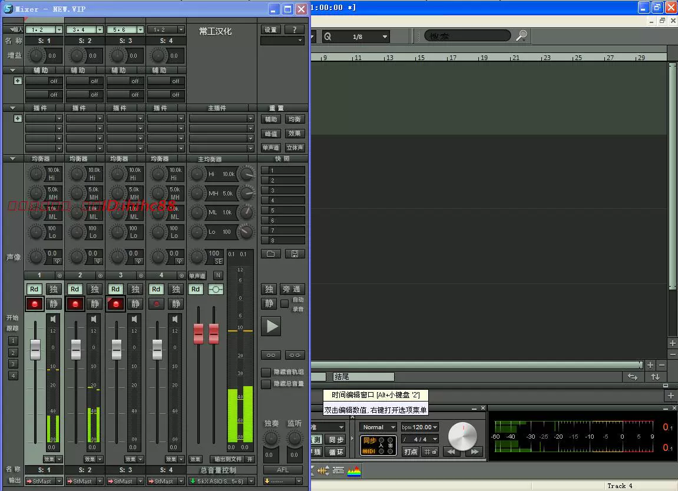Viewport: 678px width, 491px height.
Task: Click the magnifier search icon
Action: (x=521, y=36)
